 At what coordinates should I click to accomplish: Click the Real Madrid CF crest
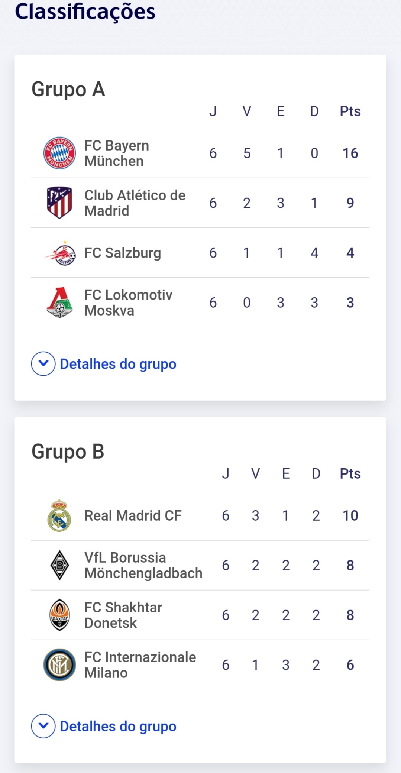point(59,515)
